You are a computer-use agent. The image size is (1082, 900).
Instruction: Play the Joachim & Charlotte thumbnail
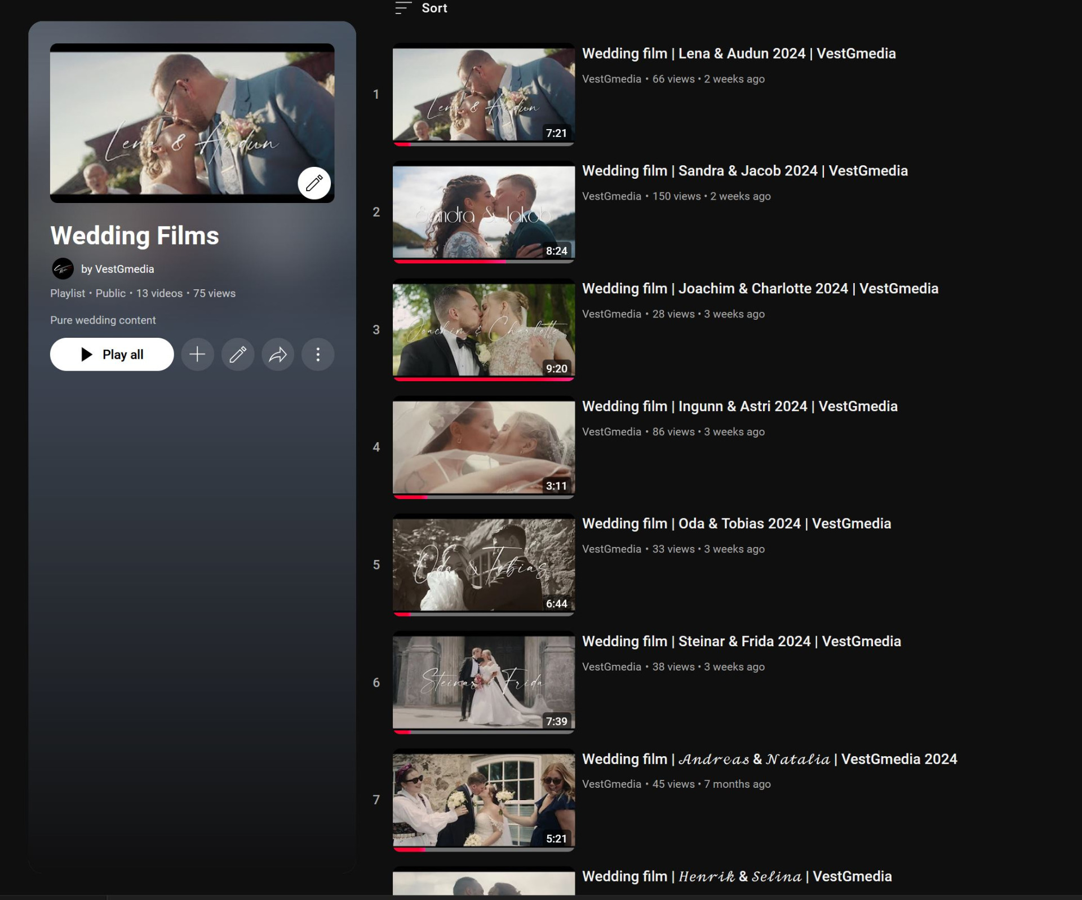pyautogui.click(x=484, y=329)
